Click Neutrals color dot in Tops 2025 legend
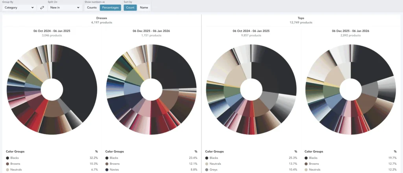The width and height of the screenshot is (403, 173). click(x=307, y=169)
